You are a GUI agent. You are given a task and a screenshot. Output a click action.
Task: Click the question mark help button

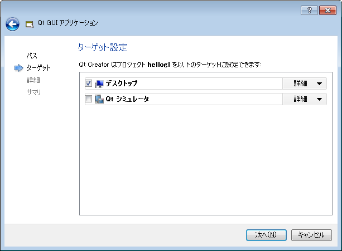click(x=309, y=10)
